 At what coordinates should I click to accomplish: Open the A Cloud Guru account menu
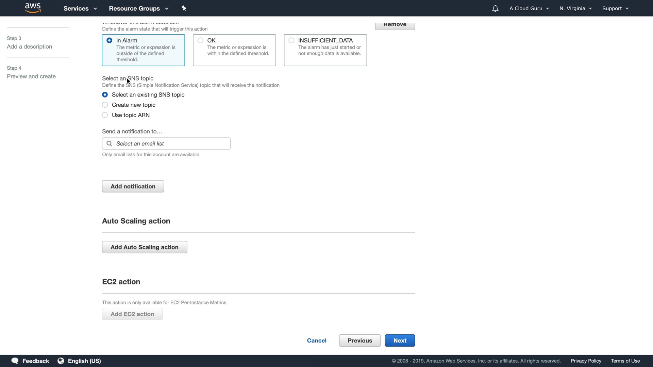point(529,8)
